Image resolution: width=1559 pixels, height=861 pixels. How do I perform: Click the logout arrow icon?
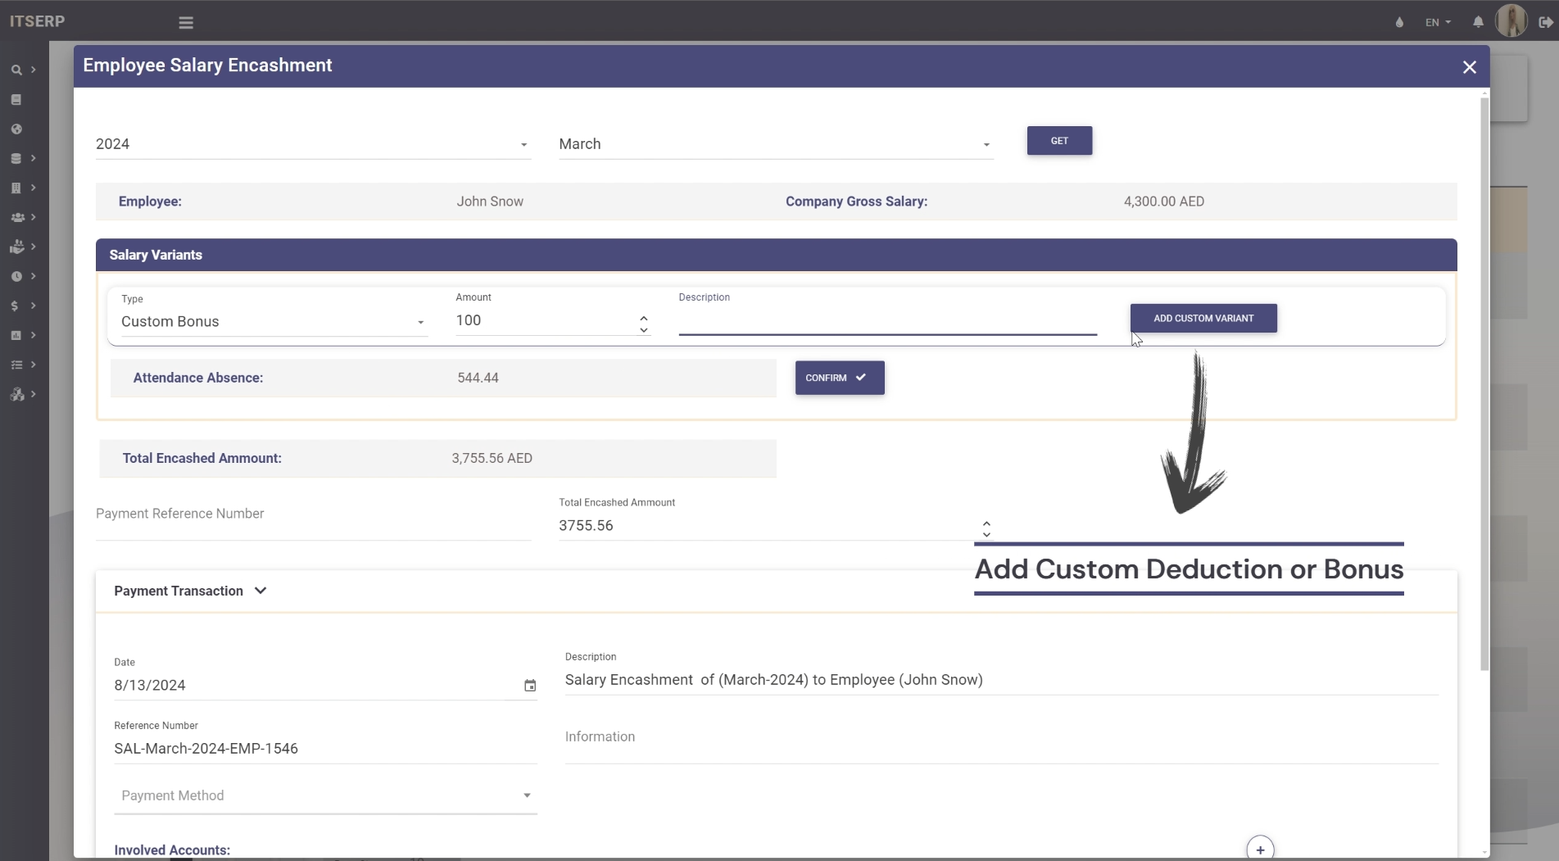pyautogui.click(x=1545, y=22)
